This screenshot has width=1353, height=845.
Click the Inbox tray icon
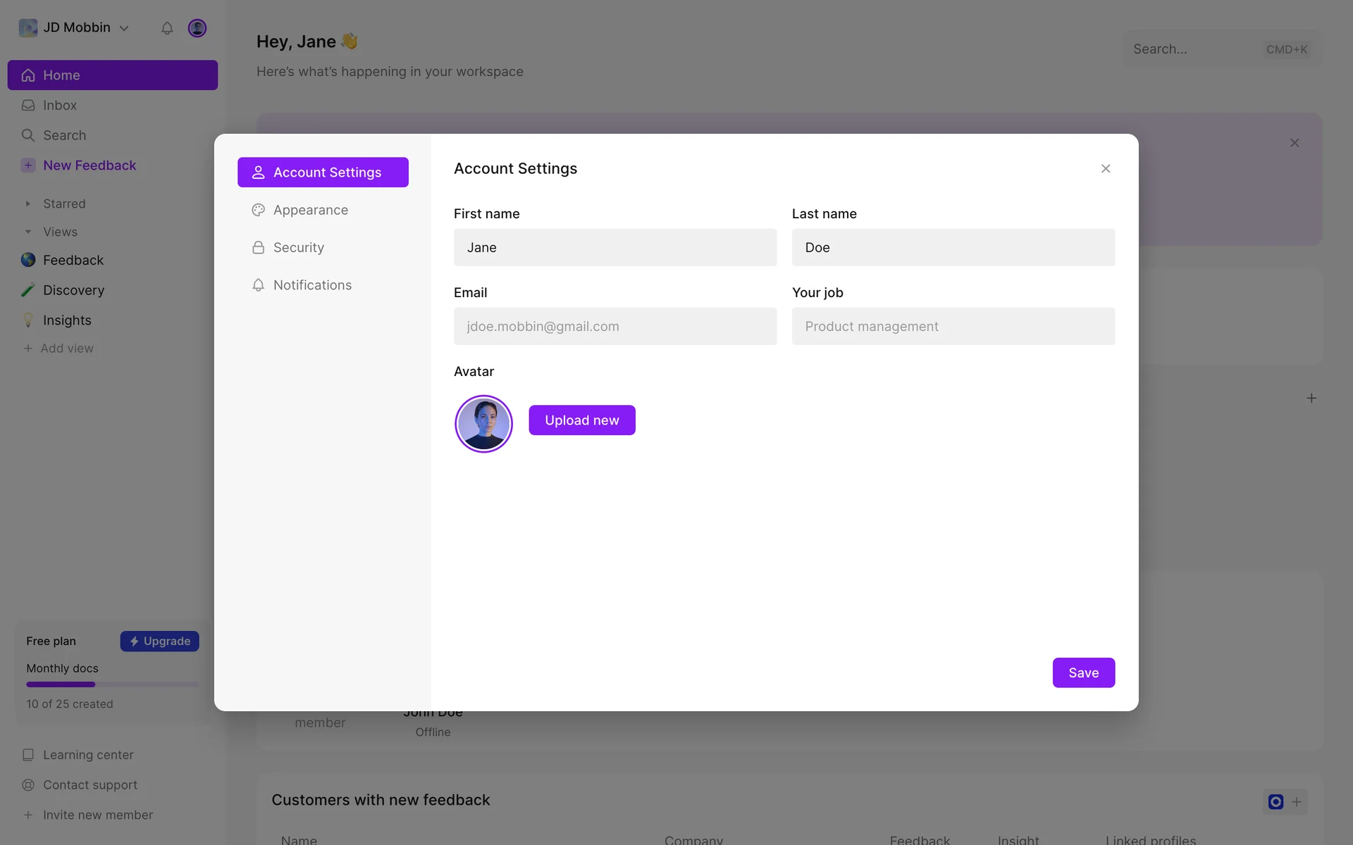click(28, 106)
